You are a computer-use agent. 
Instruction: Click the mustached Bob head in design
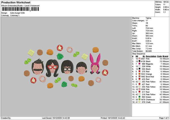point(38,67)
